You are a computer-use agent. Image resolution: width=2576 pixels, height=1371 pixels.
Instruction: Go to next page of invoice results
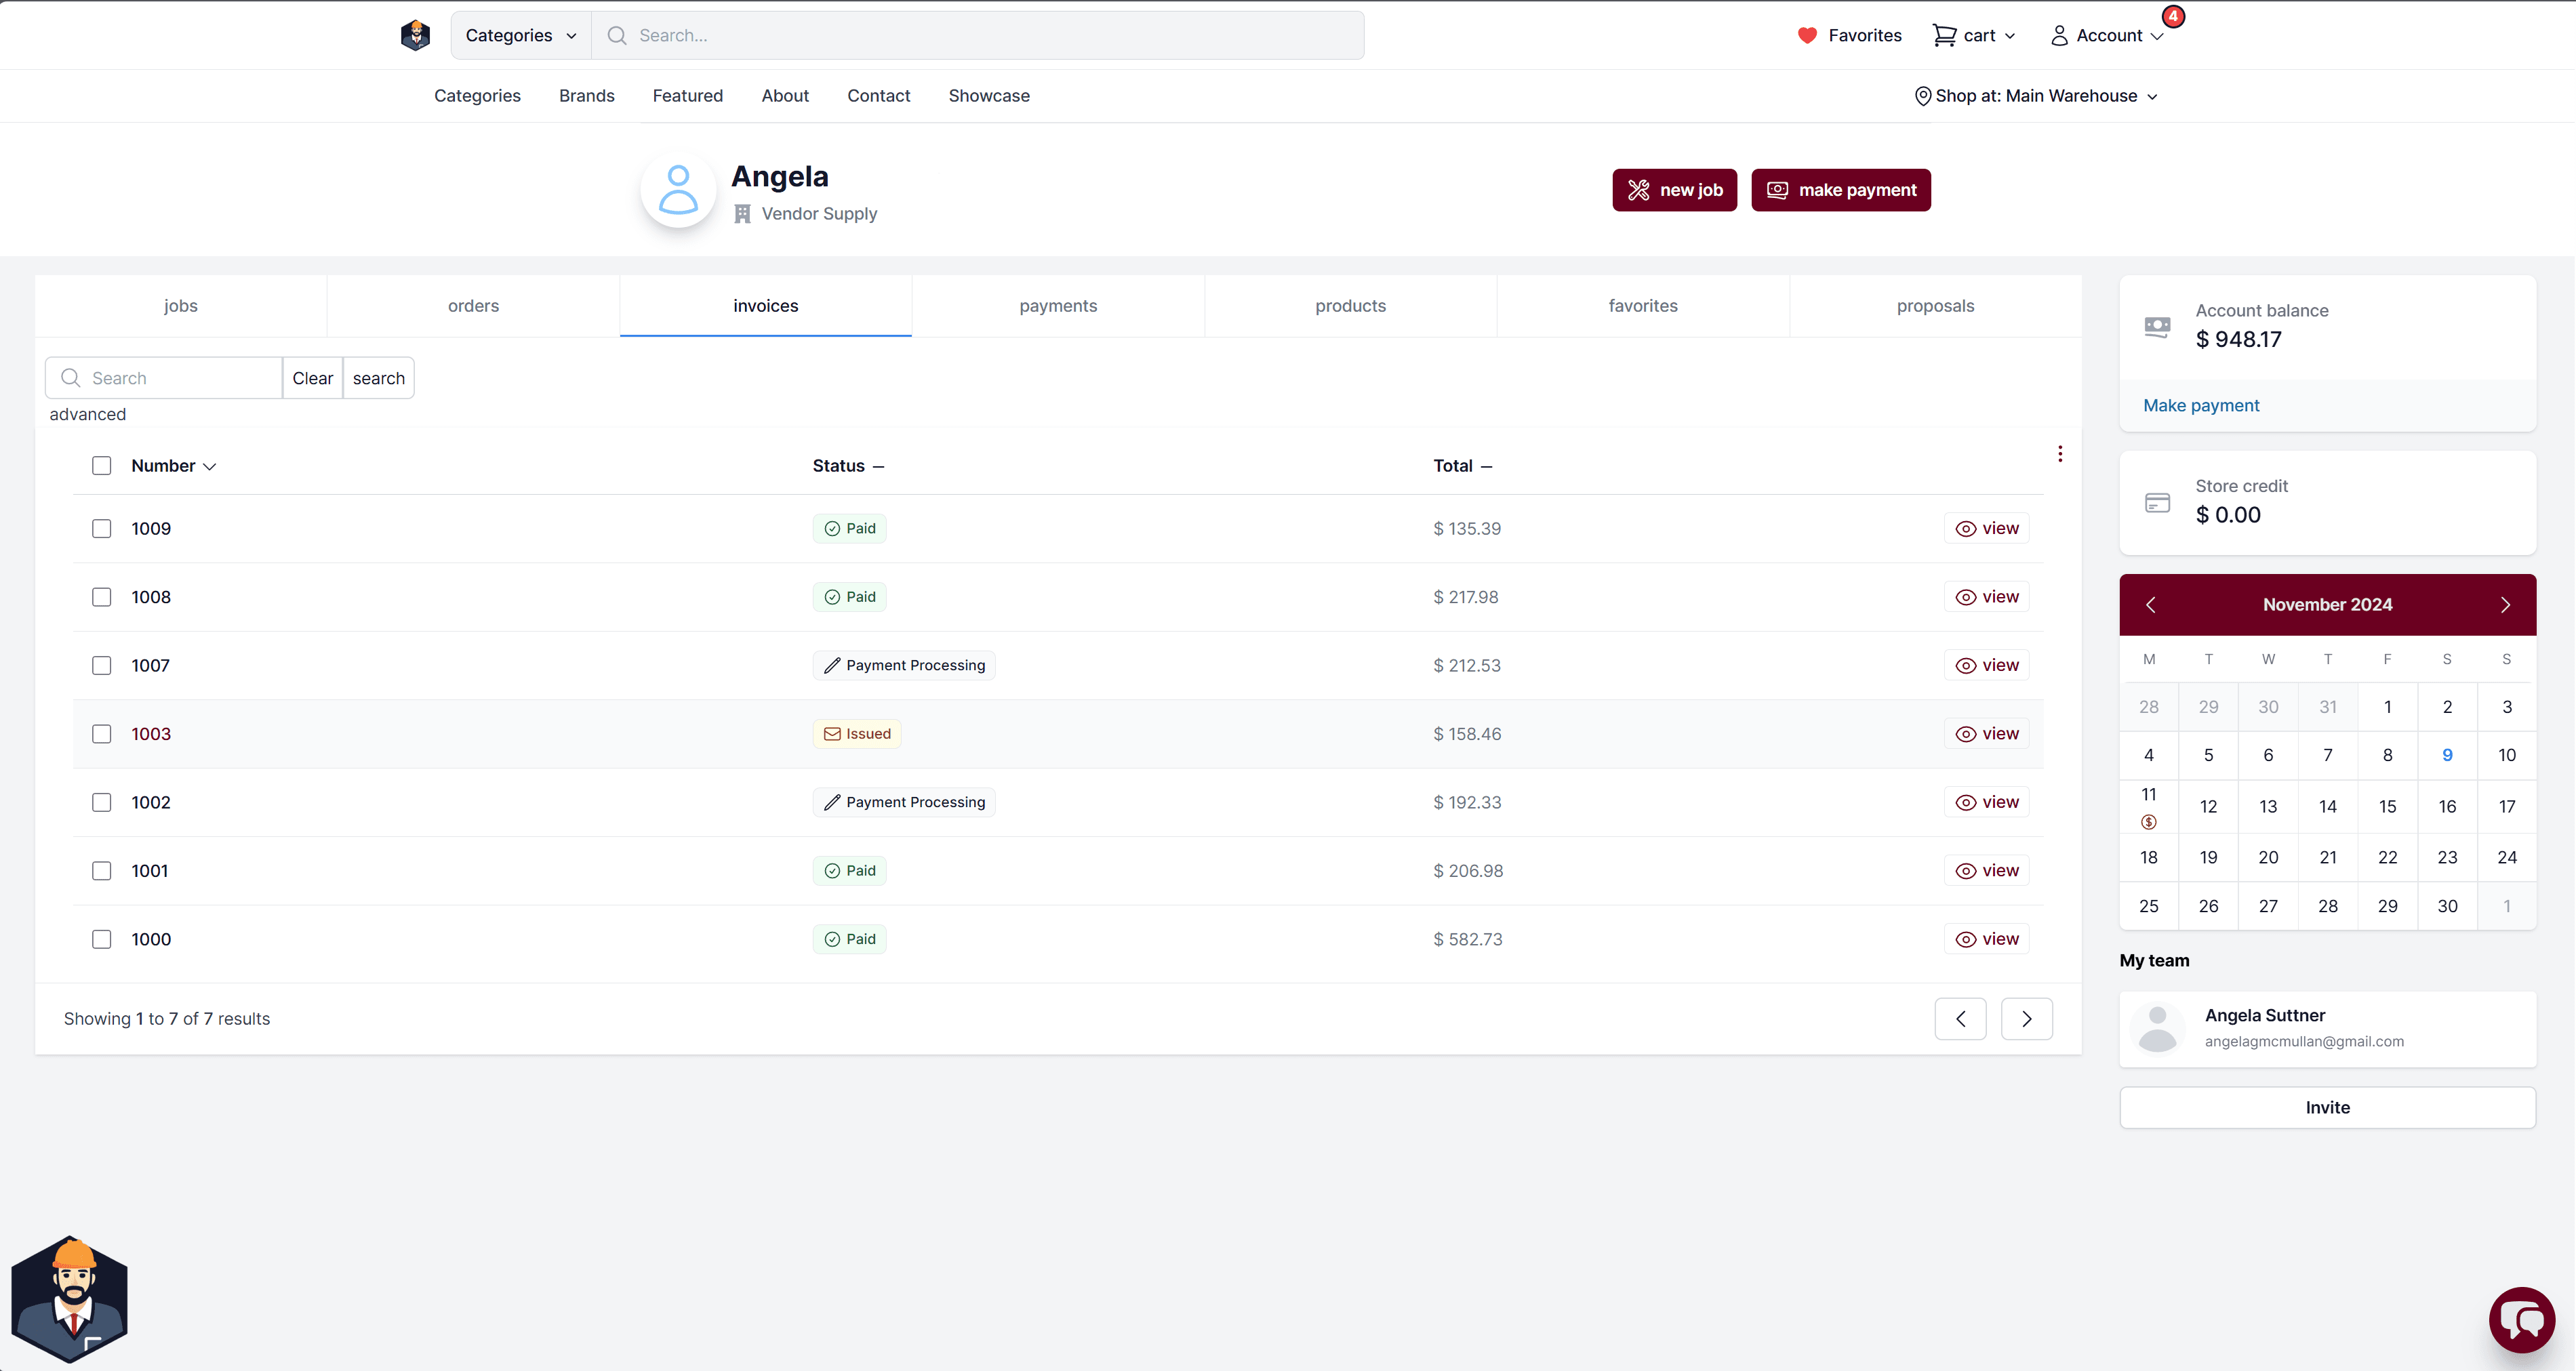point(2027,1019)
